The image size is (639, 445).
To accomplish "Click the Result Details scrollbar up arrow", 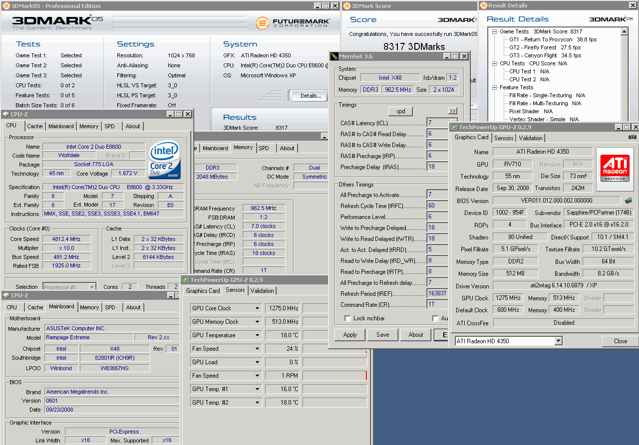I will pos(624,32).
